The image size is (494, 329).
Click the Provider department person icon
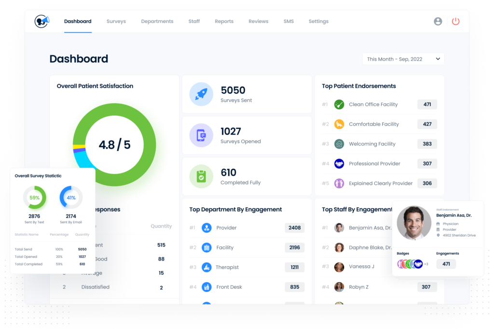pyautogui.click(x=207, y=228)
